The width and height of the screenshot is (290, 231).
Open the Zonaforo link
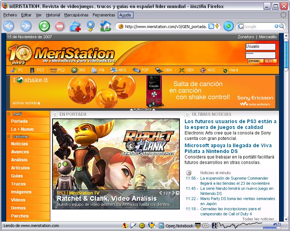coord(246,37)
